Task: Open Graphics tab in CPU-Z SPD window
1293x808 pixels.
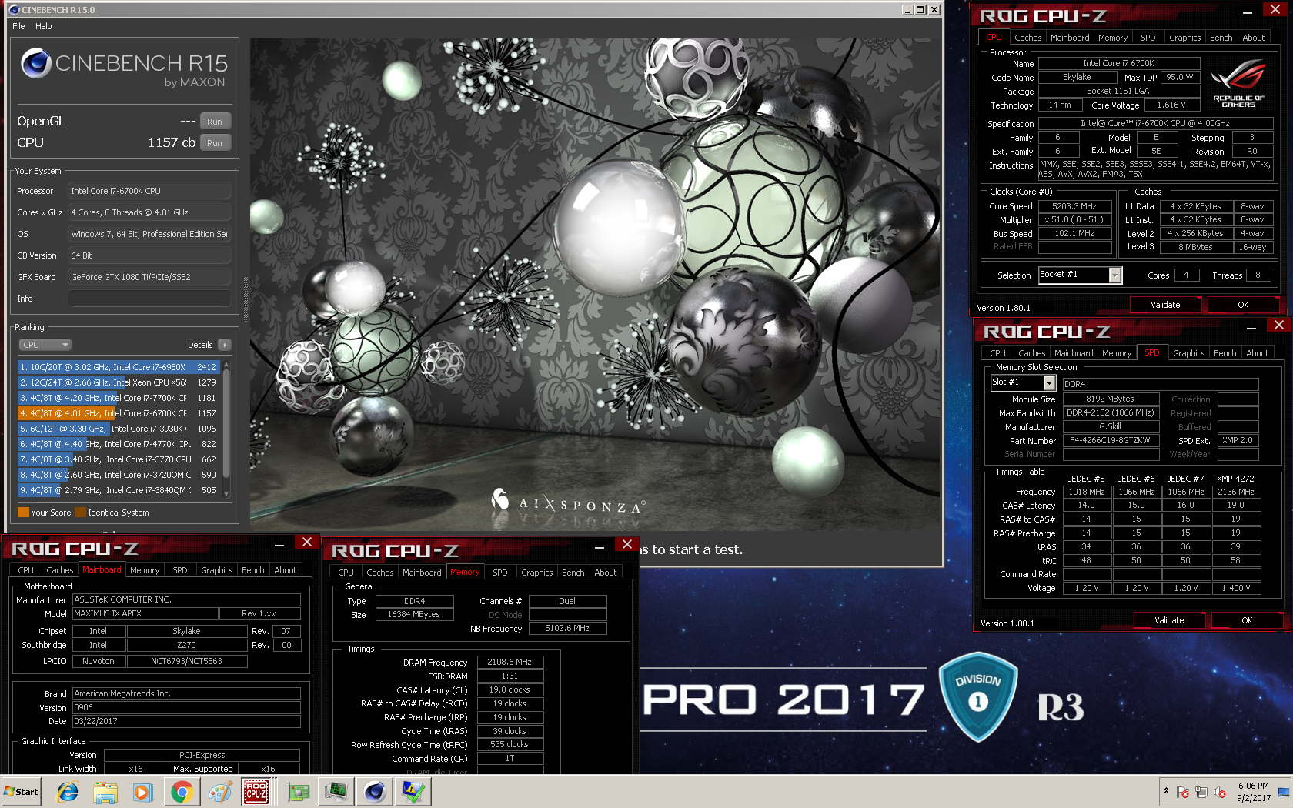Action: [x=1188, y=353]
